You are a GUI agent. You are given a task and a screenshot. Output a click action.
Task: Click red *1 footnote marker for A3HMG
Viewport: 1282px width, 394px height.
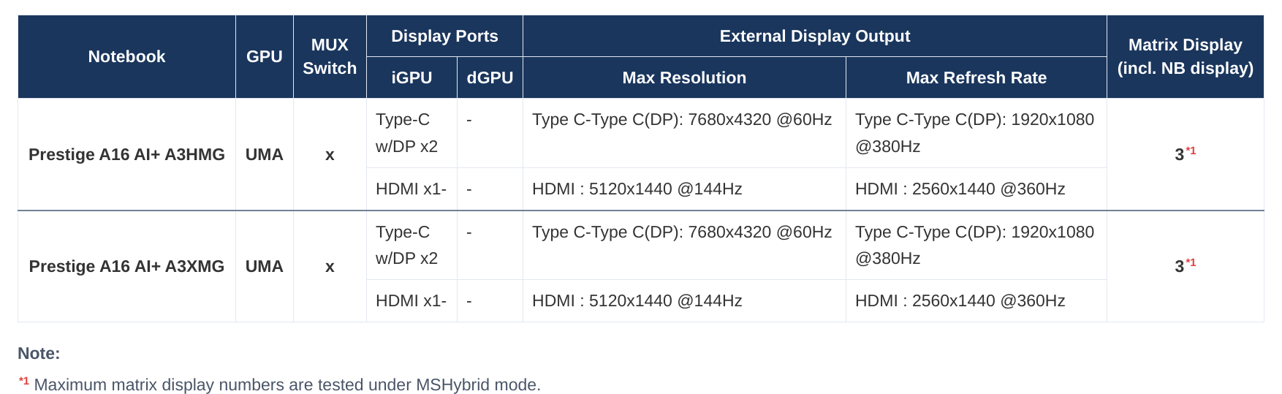click(1191, 151)
